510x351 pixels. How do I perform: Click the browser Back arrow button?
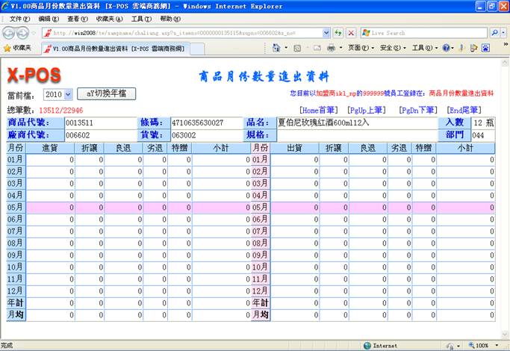pos(10,33)
